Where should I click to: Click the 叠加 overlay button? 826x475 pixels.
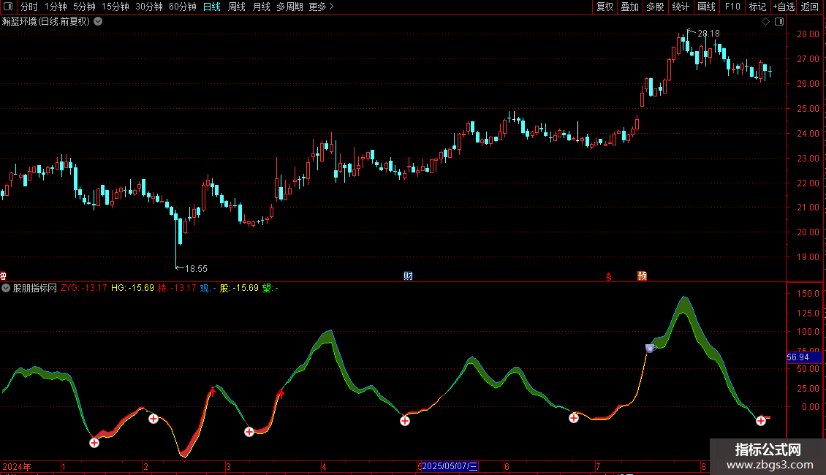pos(630,7)
